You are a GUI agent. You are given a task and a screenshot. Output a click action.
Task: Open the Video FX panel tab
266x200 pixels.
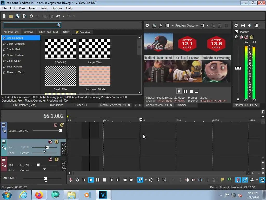coord(82,105)
